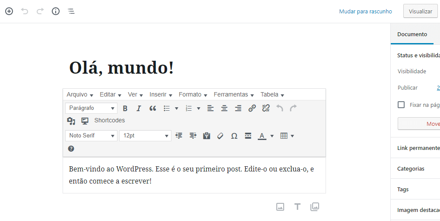Image resolution: width=440 pixels, height=221 pixels.
Task: Click the add media icon
Action: [71, 121]
